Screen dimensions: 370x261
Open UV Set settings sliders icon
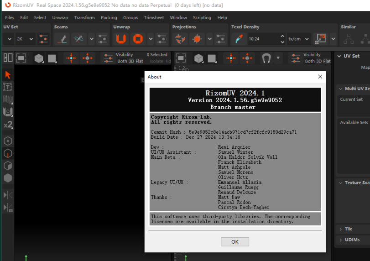click(x=43, y=39)
